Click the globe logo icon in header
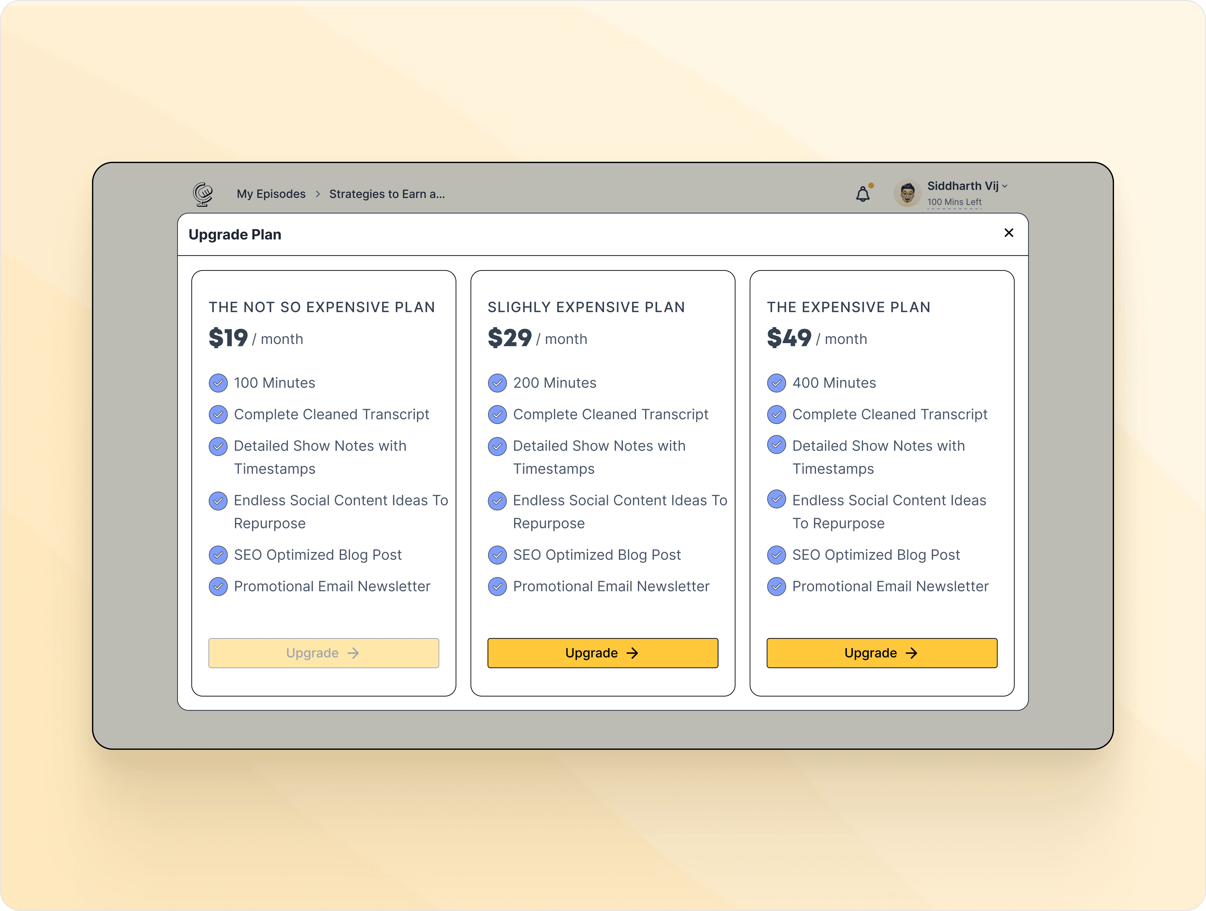 pyautogui.click(x=203, y=194)
